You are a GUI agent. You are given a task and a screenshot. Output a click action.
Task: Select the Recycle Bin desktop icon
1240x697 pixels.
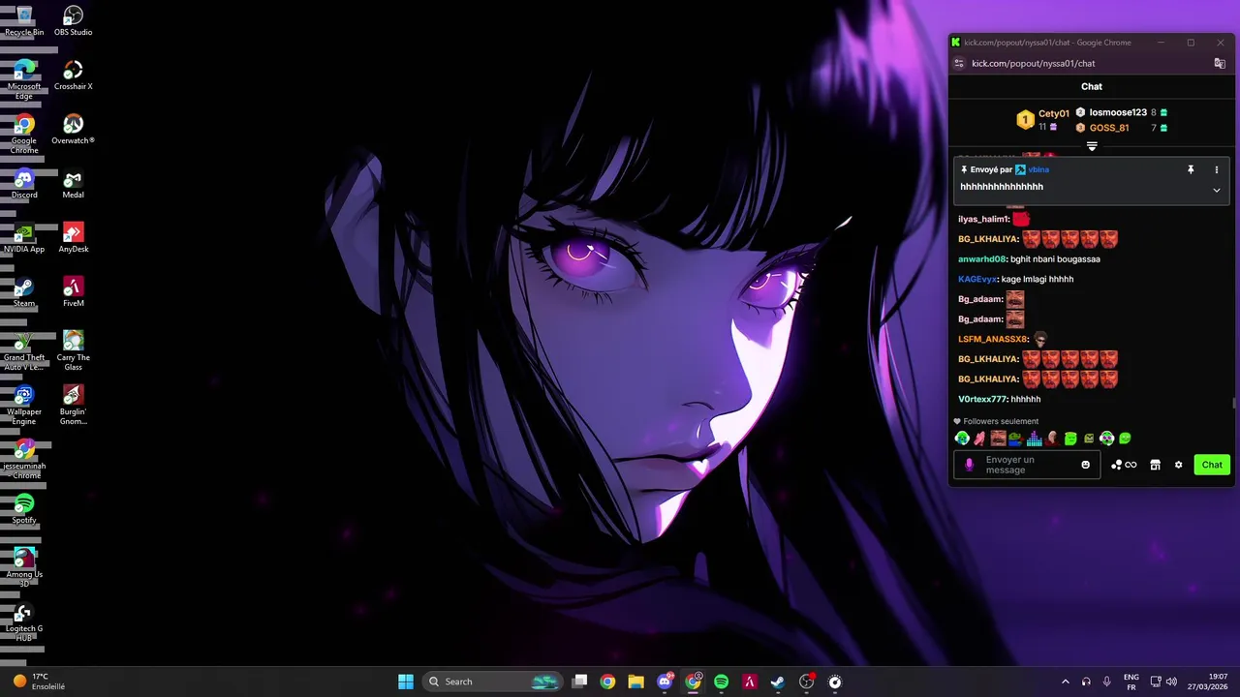(24, 20)
